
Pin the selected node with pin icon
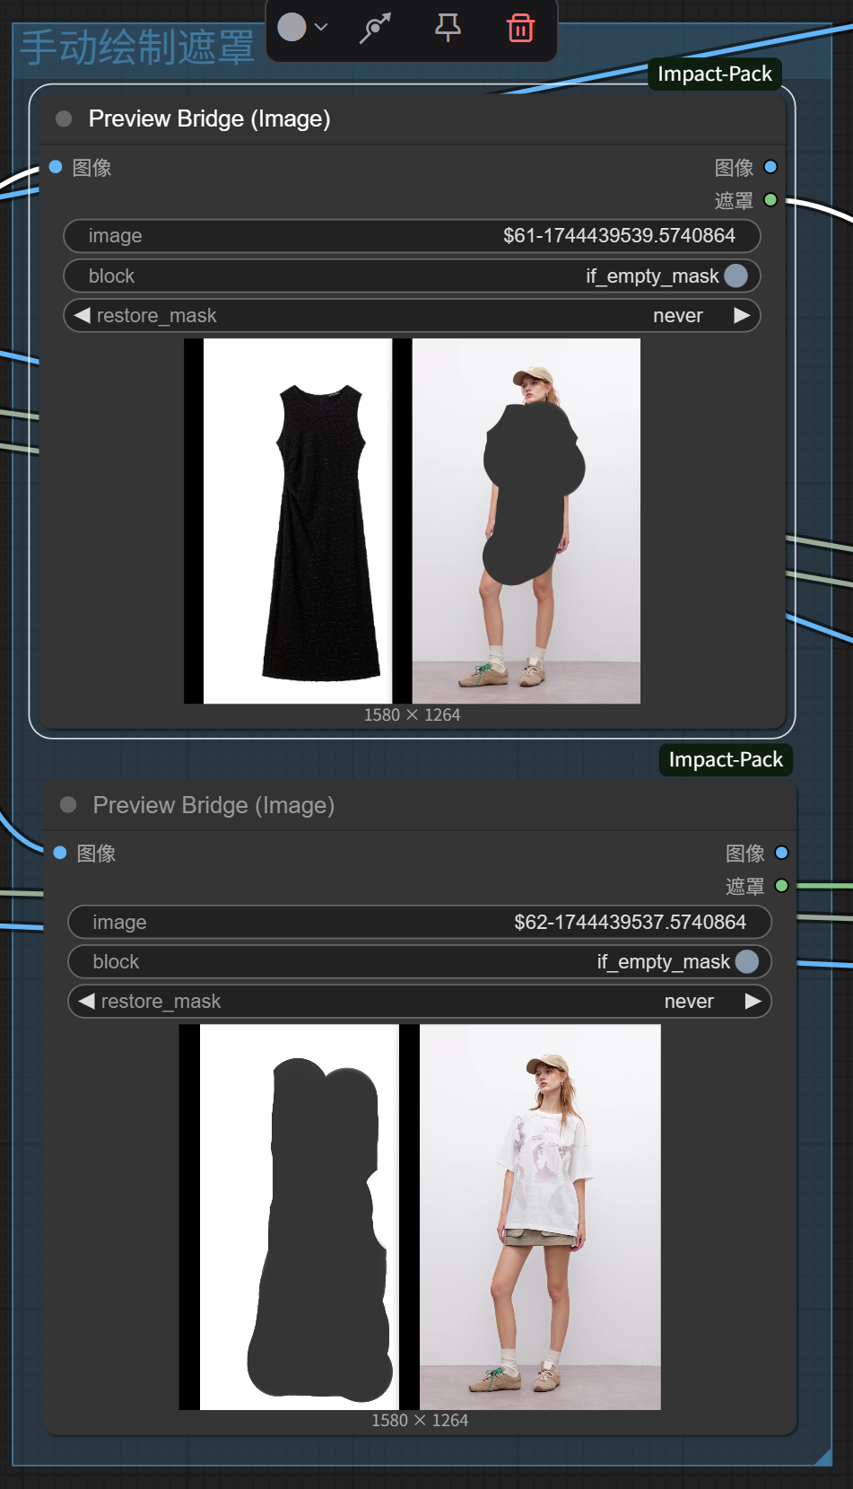tap(448, 28)
